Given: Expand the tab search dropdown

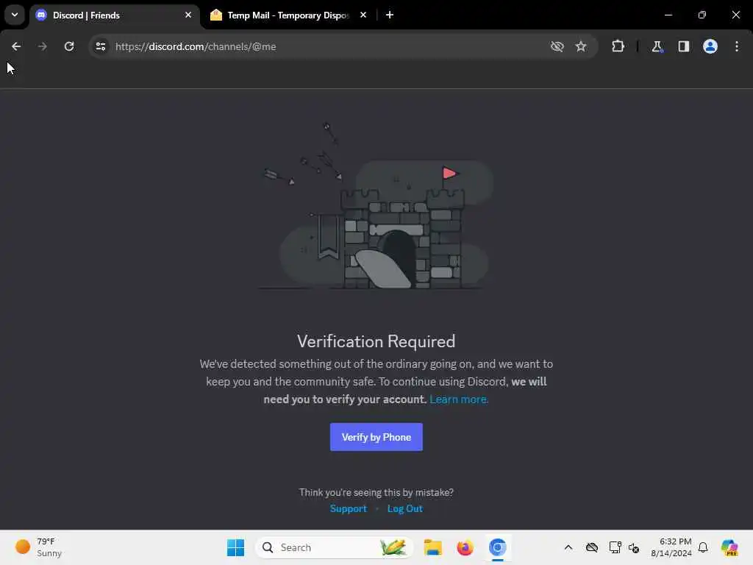Looking at the screenshot, I should [15, 15].
